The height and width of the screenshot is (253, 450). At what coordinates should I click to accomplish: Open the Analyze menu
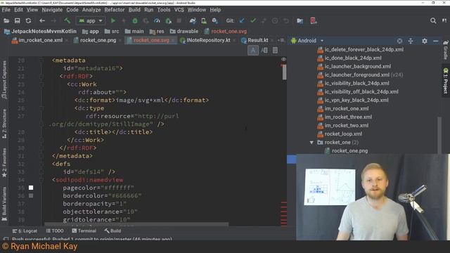[x=91, y=10]
